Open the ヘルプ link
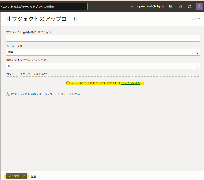204x180 pixels. (196, 19)
